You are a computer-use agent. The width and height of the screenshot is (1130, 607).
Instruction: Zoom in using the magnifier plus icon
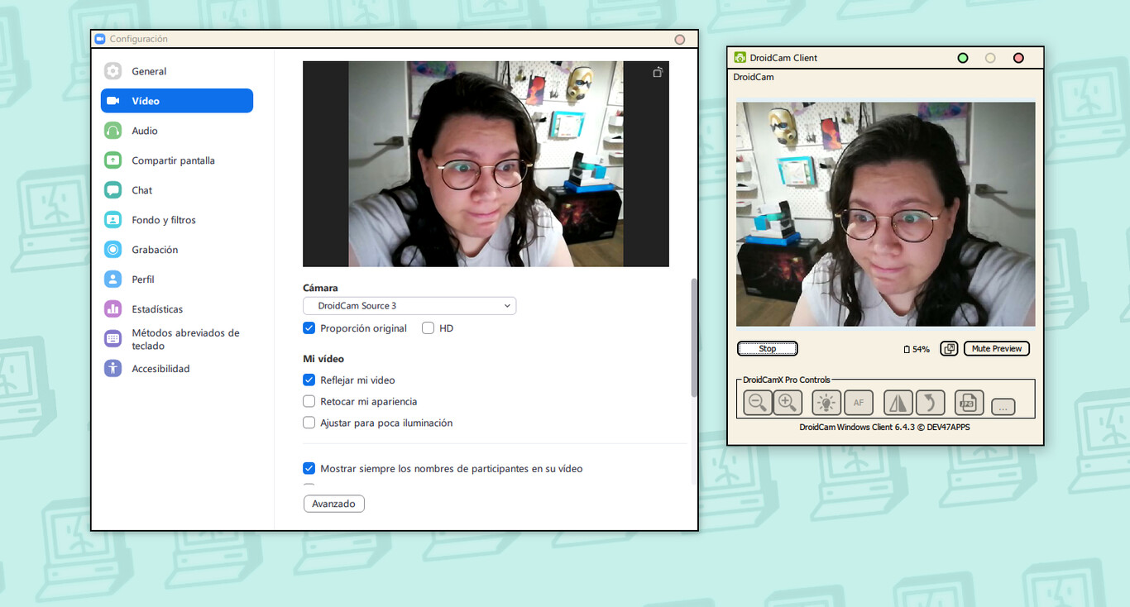tap(788, 403)
